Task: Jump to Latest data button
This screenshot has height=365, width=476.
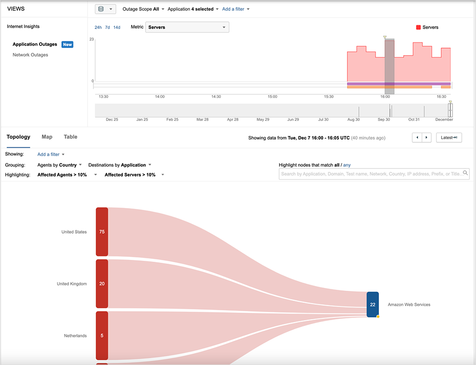Action: pyautogui.click(x=449, y=138)
